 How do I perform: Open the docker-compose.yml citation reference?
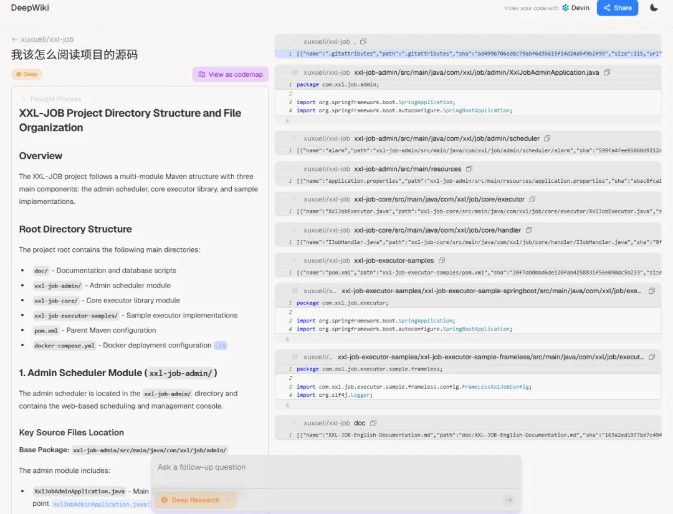click(x=221, y=346)
